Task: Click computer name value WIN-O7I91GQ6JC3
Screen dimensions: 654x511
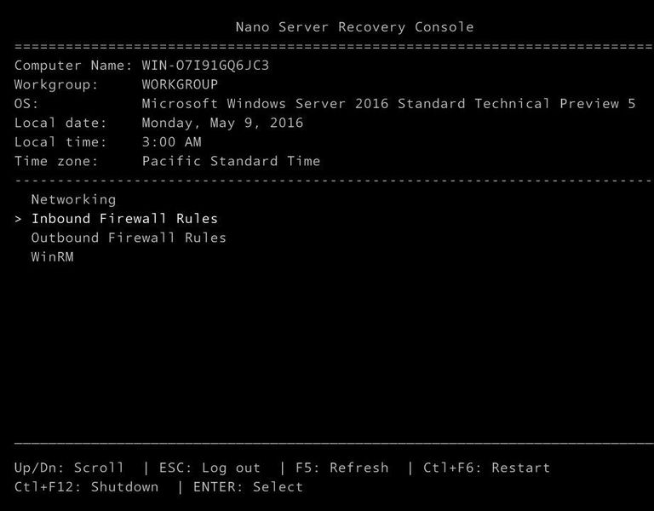Action: pos(205,66)
